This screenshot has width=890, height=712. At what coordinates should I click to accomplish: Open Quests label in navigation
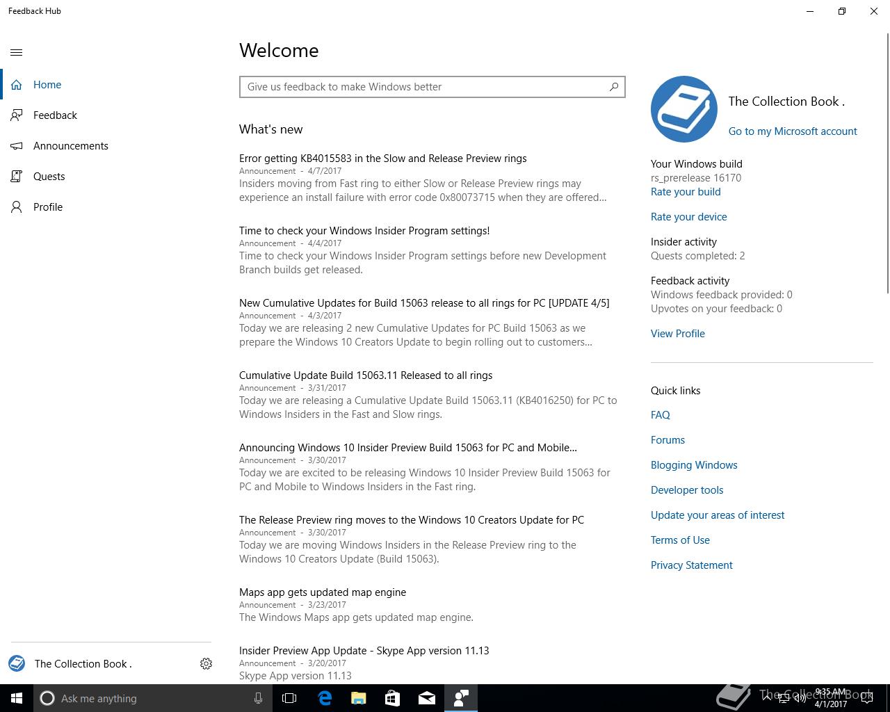(x=49, y=177)
